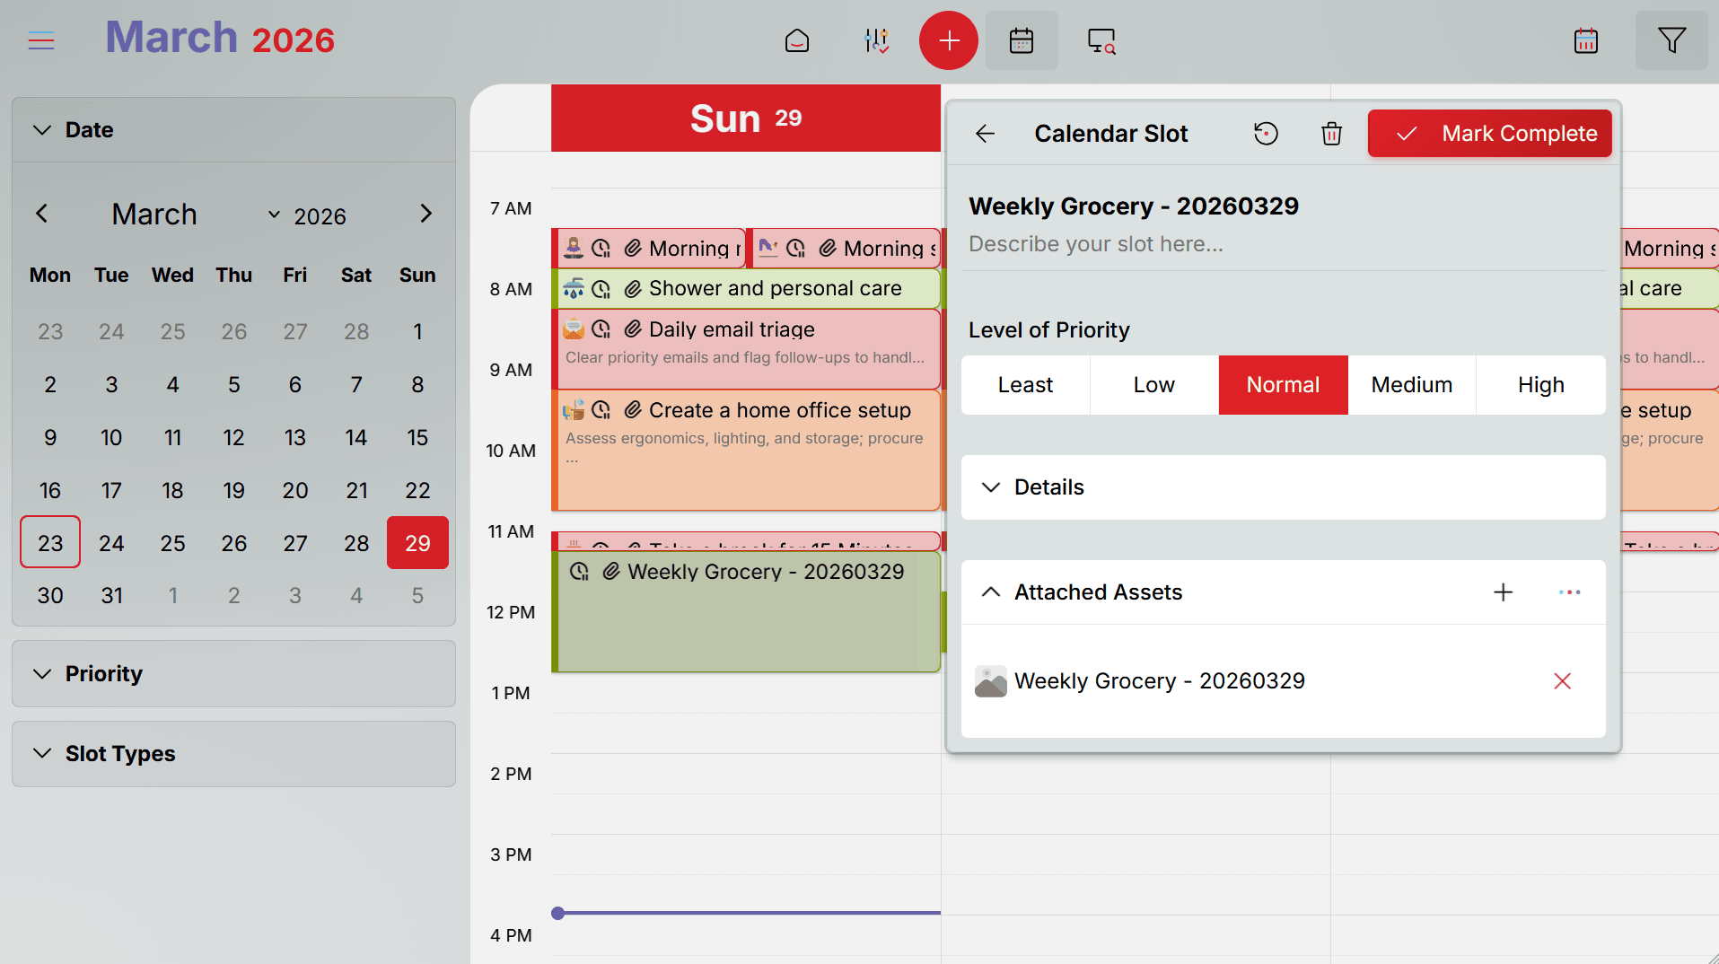Select the calendar view icon in the top bar
1719x964 pixels.
point(1022,40)
